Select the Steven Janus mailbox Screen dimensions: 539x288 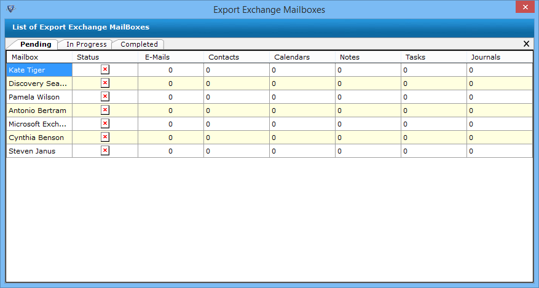(39, 151)
